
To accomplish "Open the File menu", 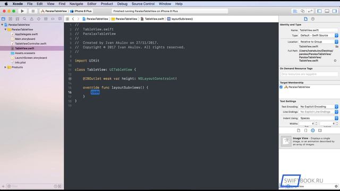I will pyautogui.click(x=30, y=4).
